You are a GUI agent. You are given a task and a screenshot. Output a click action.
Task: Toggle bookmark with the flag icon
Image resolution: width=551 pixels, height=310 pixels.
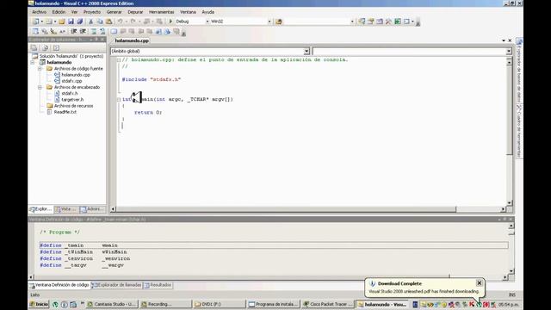click(x=114, y=32)
